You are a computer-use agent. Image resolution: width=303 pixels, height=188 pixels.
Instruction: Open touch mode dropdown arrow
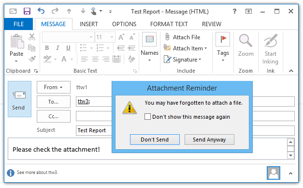click(x=101, y=11)
